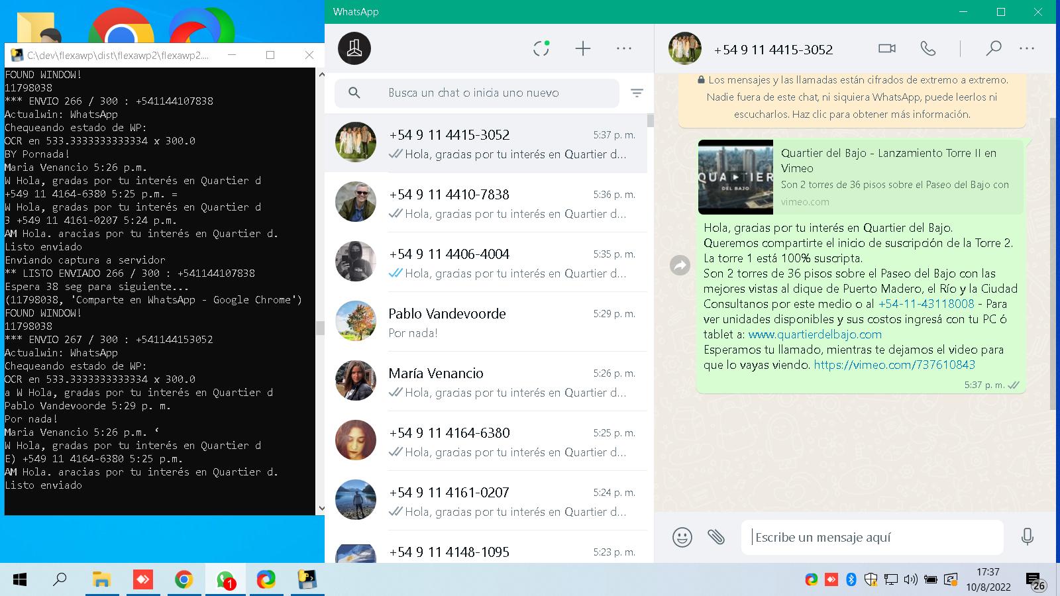Screen dimensions: 1060x596
Task: Open the notification center with 26 notifications
Action: tap(1035, 582)
